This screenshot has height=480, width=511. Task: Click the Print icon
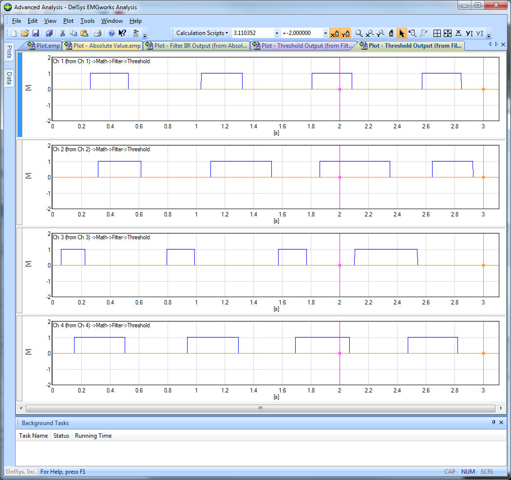coord(97,34)
